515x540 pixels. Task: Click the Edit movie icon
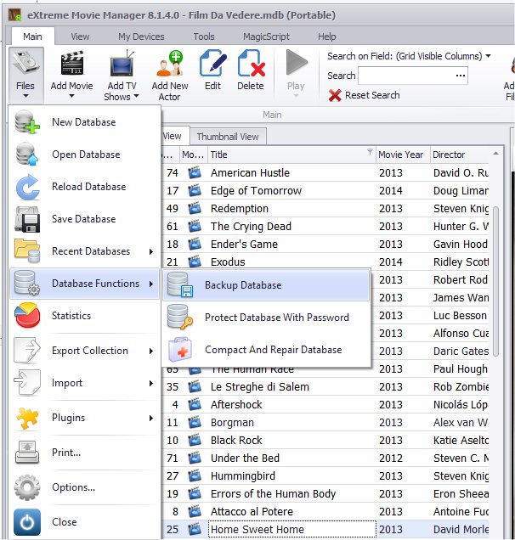[x=212, y=65]
